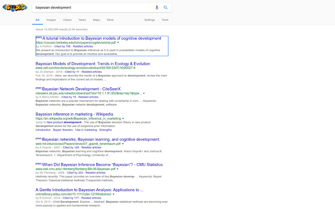Click 'Cited by 202' link

75,173
